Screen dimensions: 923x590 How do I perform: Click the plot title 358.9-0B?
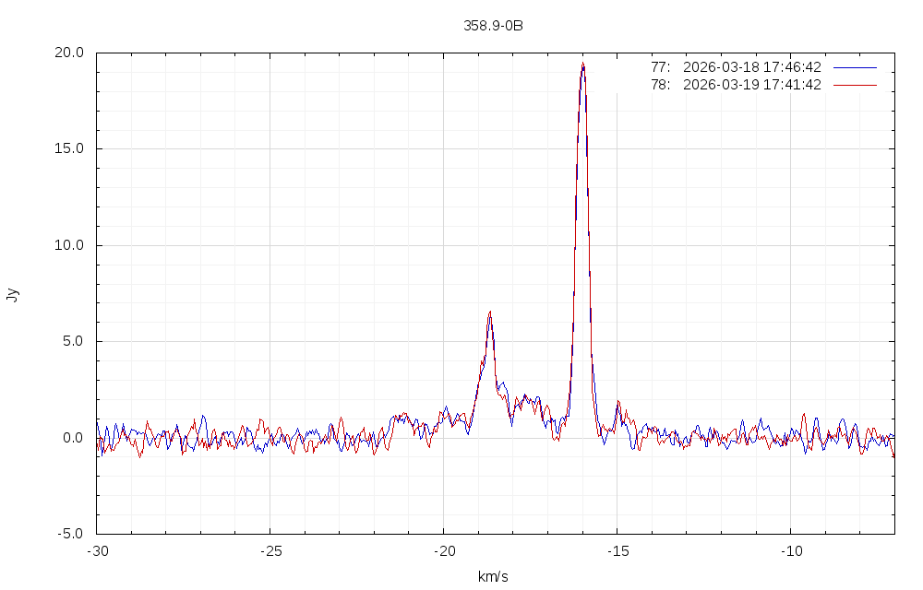pyautogui.click(x=493, y=26)
